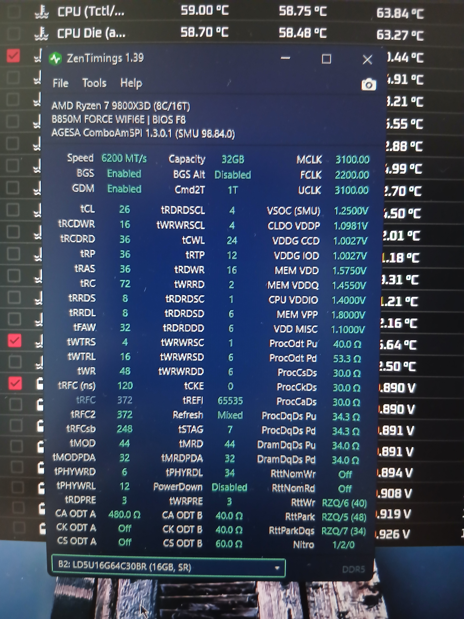Click the ProcOdt Pd value 53.3 Ω
The width and height of the screenshot is (464, 619).
(347, 359)
